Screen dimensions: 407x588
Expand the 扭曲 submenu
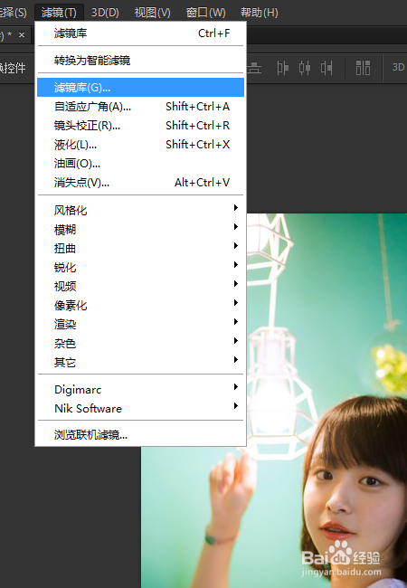pyautogui.click(x=140, y=248)
